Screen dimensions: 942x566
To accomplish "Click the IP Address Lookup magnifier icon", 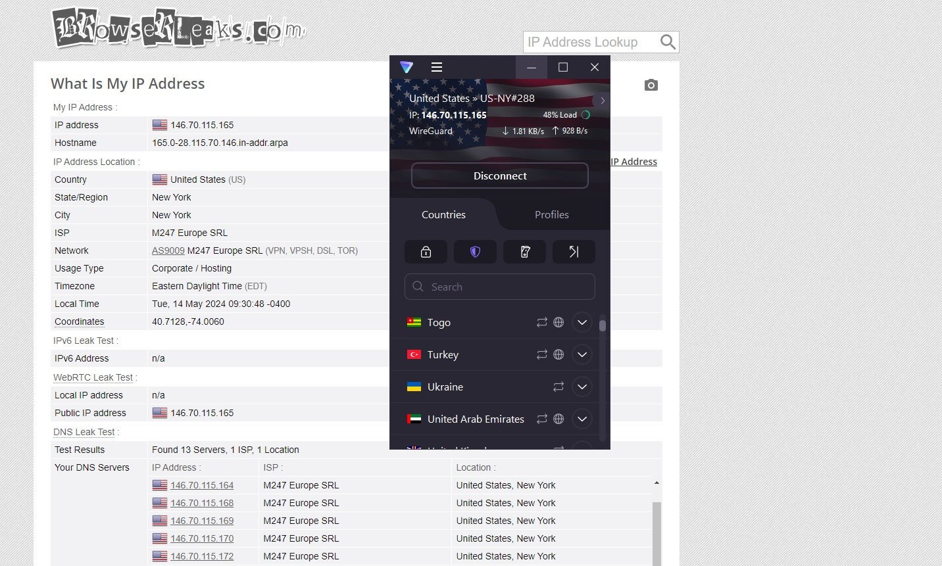I will coord(668,42).
